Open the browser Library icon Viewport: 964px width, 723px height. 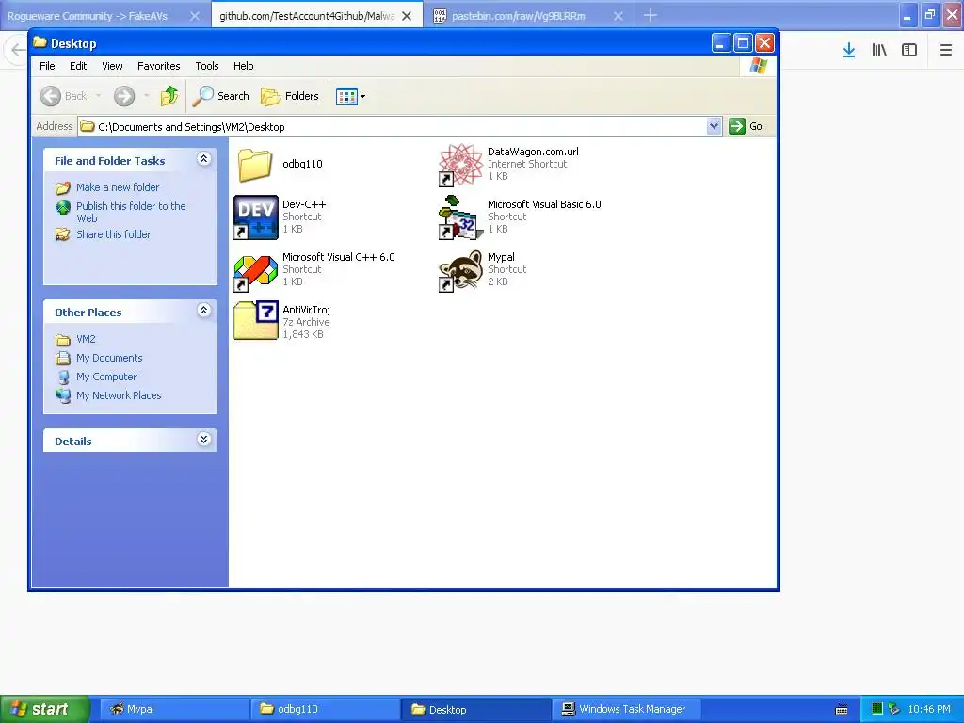coord(879,50)
